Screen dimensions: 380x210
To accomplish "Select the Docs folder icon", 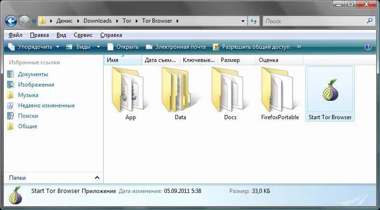I will click(x=229, y=89).
